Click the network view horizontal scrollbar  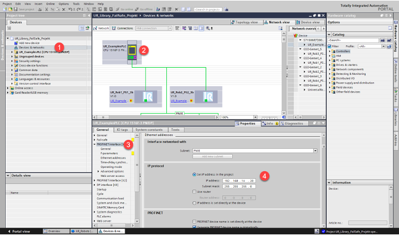[x=155, y=117]
